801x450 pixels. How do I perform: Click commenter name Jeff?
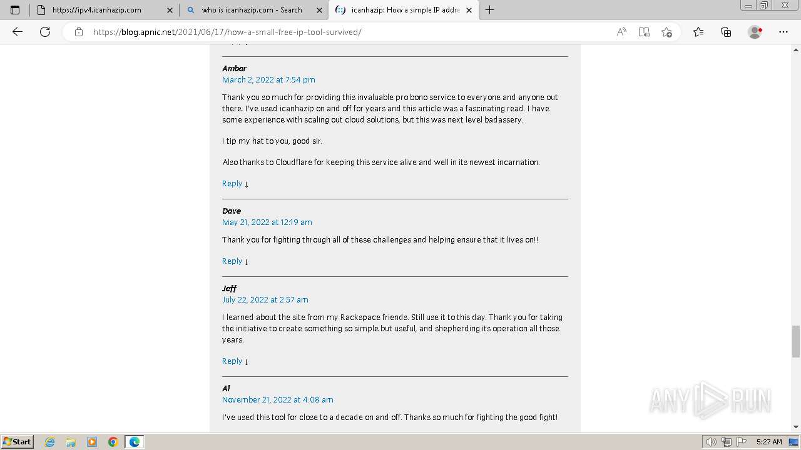click(229, 289)
